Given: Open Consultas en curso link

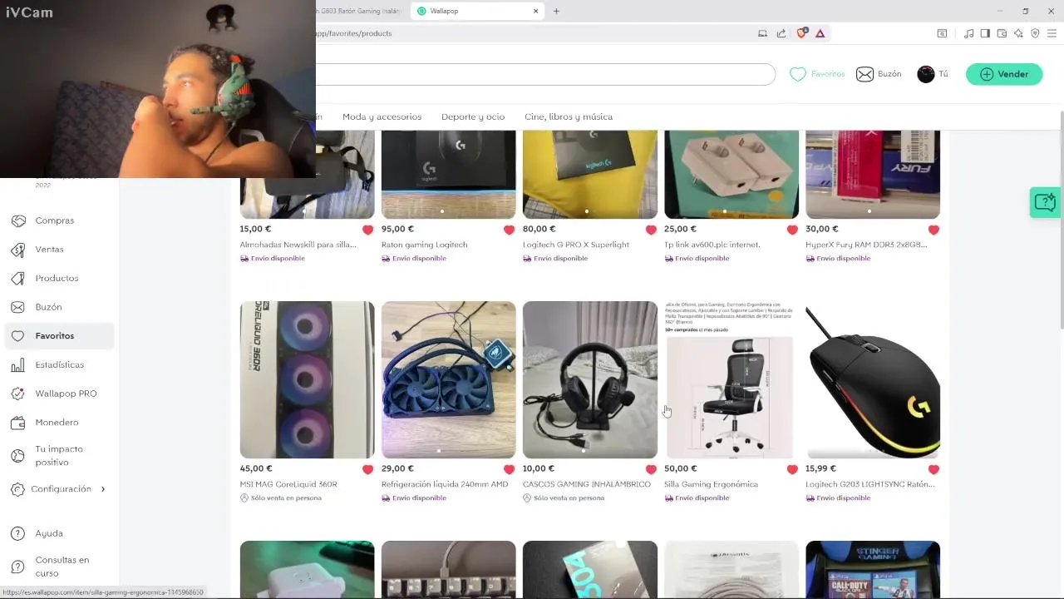Looking at the screenshot, I should 62,567.
